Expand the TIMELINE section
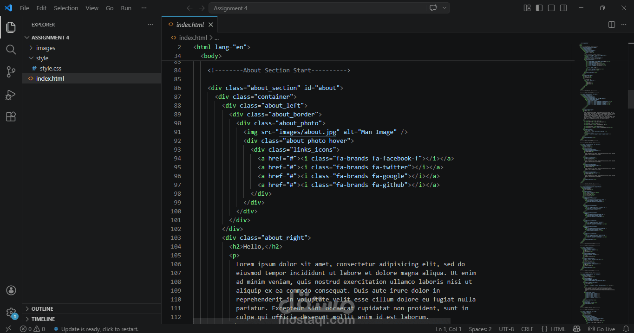This screenshot has width=634, height=333. point(43,319)
